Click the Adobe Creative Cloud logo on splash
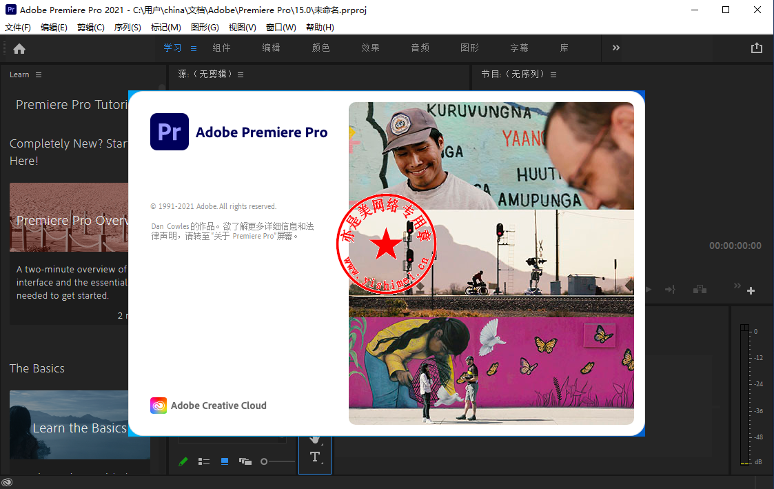Image resolution: width=774 pixels, height=489 pixels. click(x=159, y=406)
